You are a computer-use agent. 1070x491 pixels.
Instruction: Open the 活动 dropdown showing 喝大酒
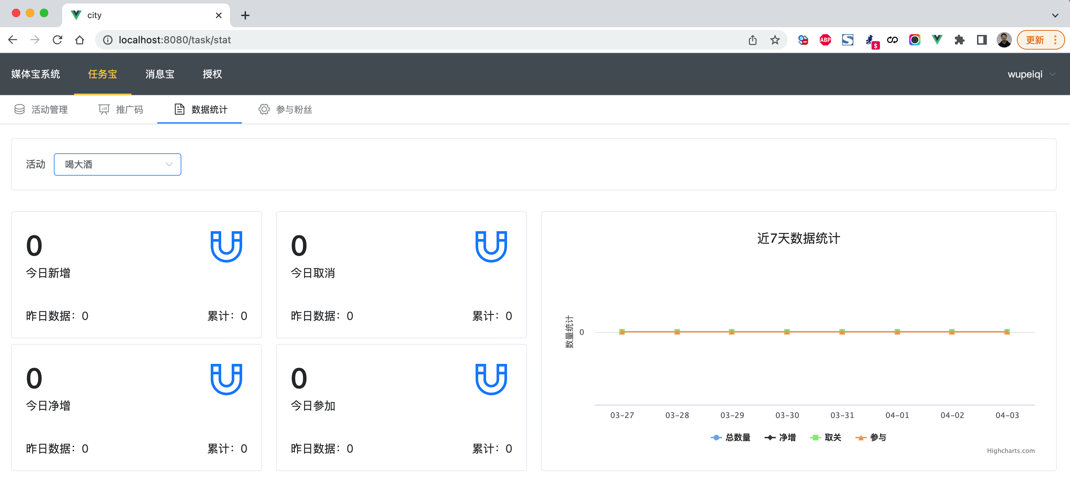point(117,164)
